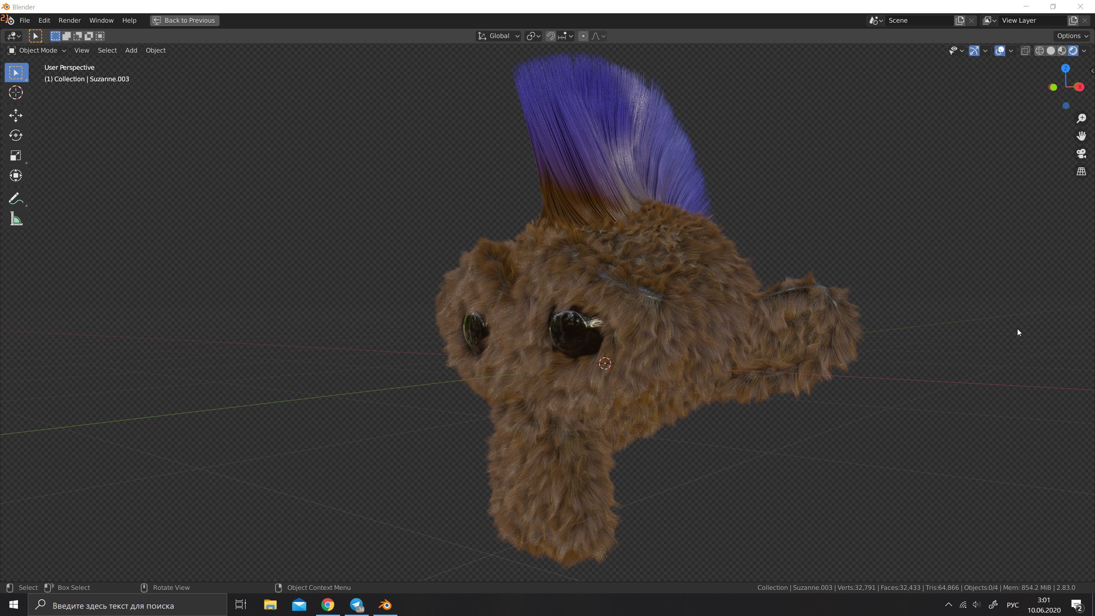Open the Object Mode dropdown
Screen dimensions: 1095x616
37,50
